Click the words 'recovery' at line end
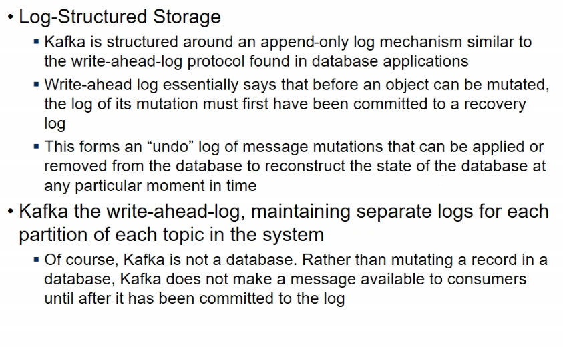The height and width of the screenshot is (347, 563). point(495,104)
